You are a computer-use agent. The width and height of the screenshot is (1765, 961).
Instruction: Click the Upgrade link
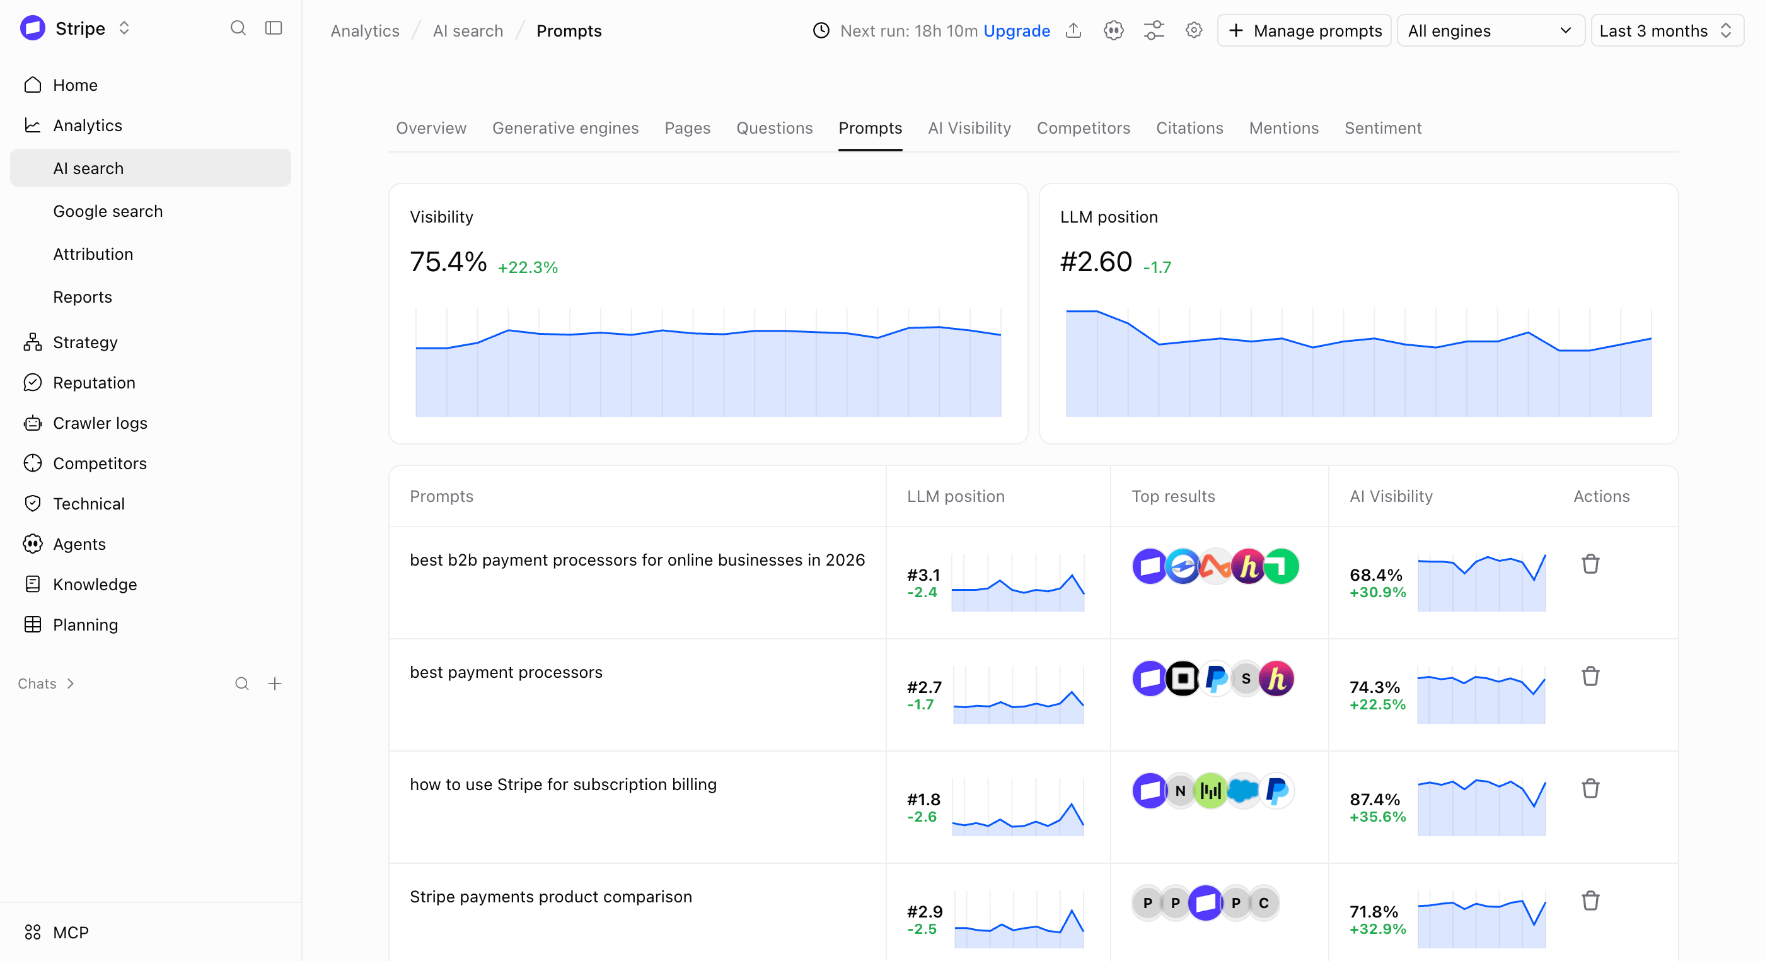(1016, 31)
